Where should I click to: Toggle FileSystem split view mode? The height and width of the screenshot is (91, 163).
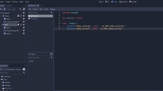click(24, 69)
